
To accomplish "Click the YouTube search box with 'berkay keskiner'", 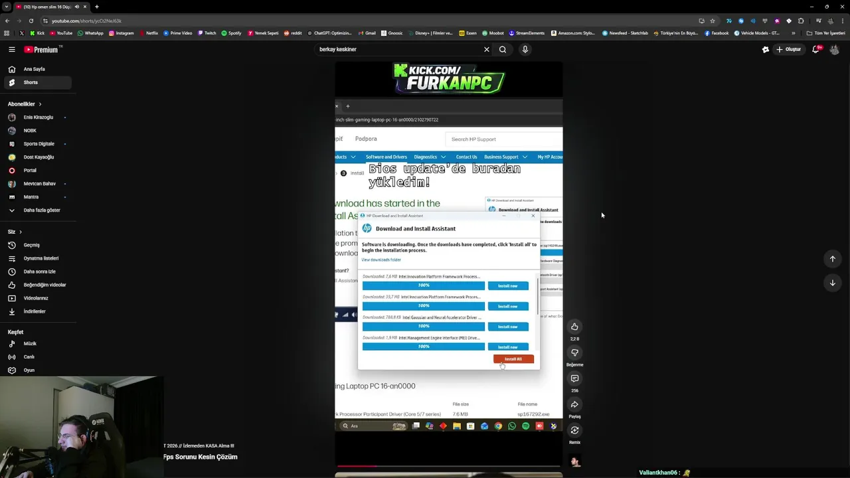I will 398,49.
